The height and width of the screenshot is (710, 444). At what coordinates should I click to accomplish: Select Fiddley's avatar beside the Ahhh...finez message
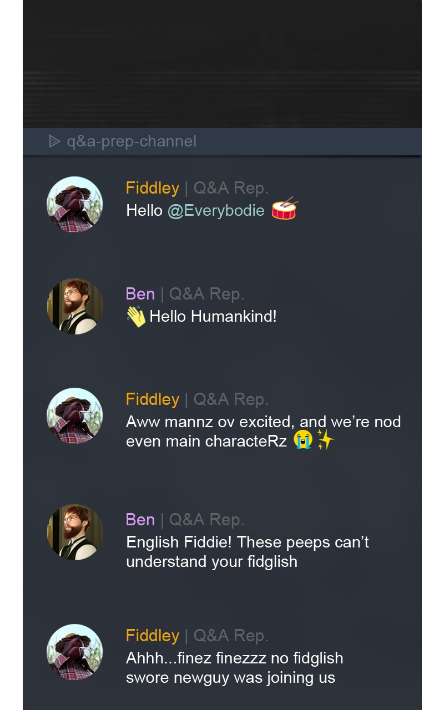(75, 652)
